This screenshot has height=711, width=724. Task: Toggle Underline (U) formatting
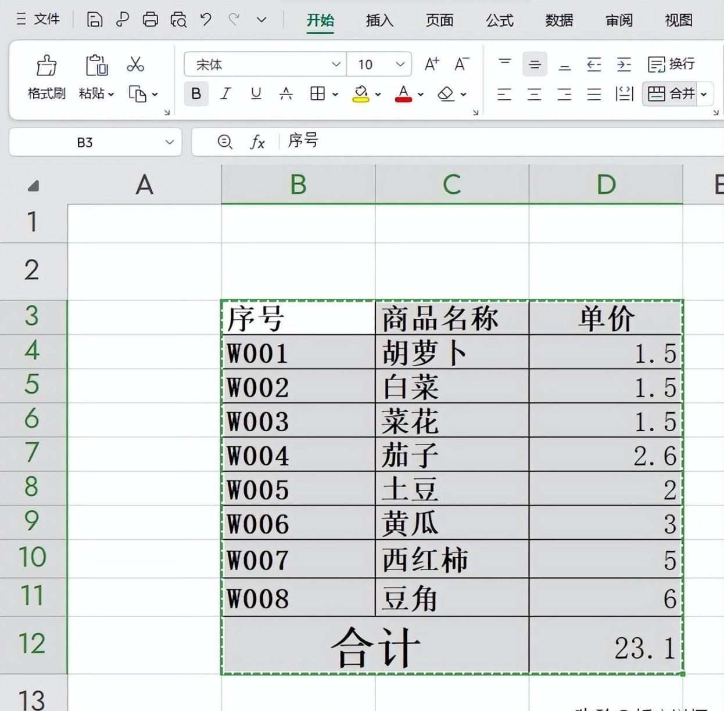256,93
